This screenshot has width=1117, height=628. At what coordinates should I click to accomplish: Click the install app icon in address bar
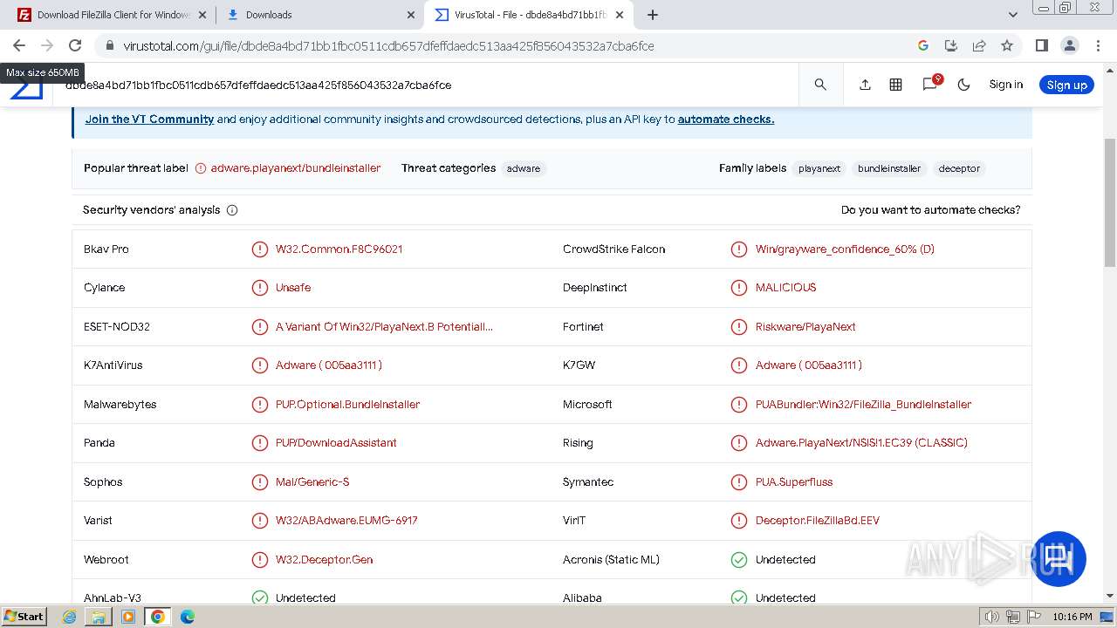951,45
